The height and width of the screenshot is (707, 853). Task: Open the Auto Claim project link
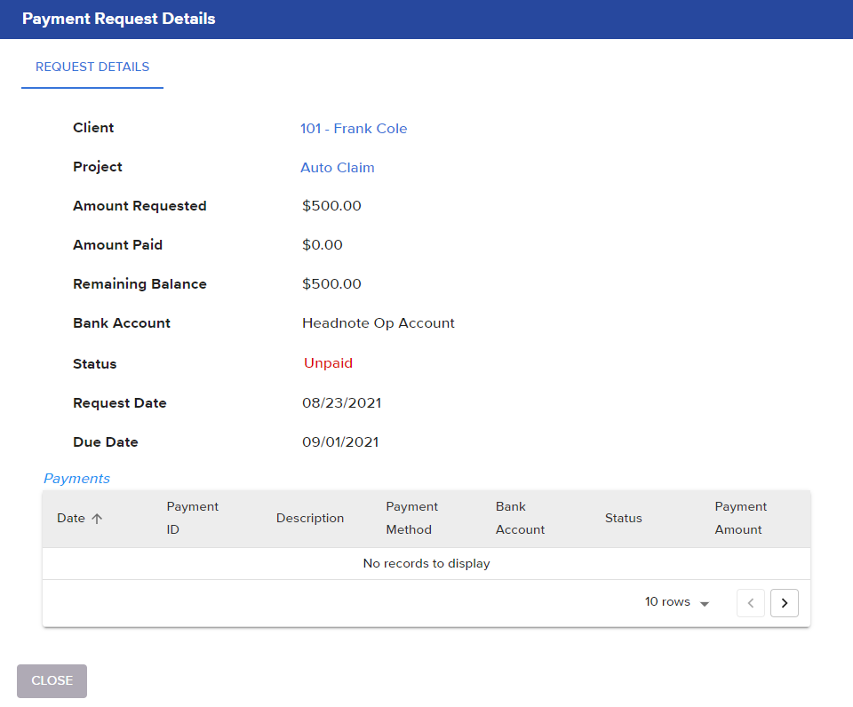(338, 168)
